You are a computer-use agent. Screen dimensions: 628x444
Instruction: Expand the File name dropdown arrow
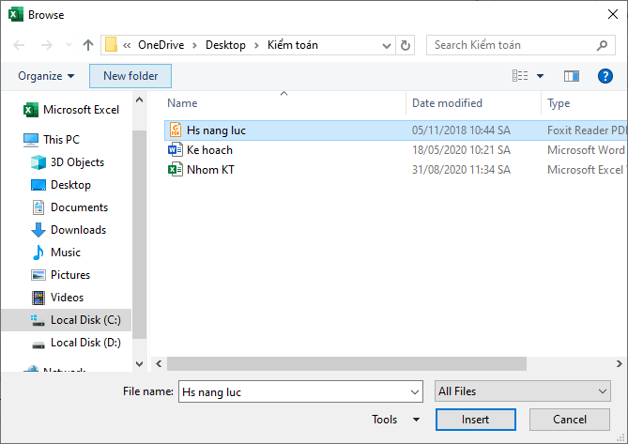tap(415, 392)
